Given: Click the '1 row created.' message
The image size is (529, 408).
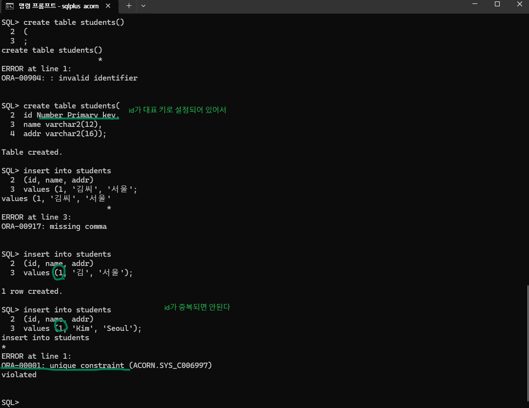Looking at the screenshot, I should click(x=32, y=291).
